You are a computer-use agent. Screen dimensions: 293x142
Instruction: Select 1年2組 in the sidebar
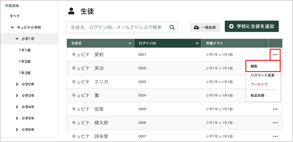point(25,62)
